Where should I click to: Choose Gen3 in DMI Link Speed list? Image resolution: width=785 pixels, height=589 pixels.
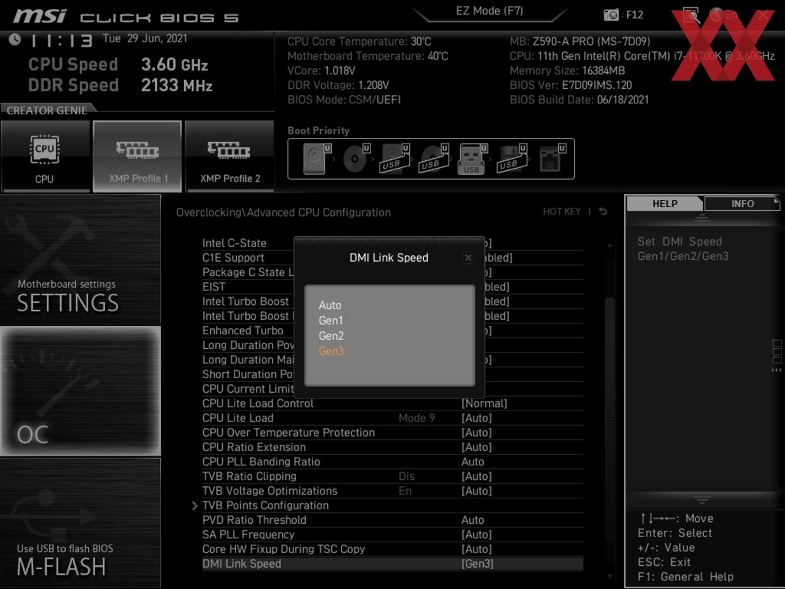(331, 351)
